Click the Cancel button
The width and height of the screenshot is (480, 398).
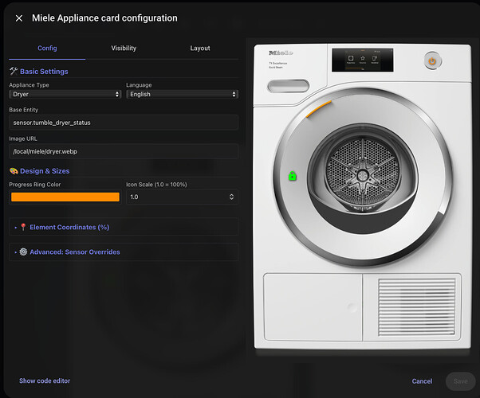(x=422, y=381)
